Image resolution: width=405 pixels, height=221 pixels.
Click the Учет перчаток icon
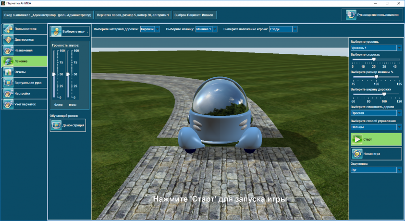tap(8, 104)
